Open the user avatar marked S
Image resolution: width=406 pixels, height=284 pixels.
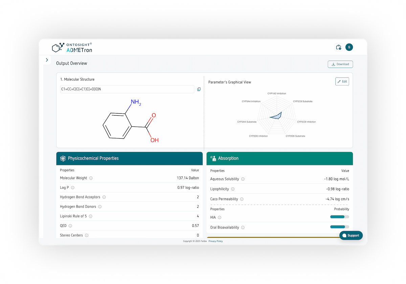click(349, 47)
